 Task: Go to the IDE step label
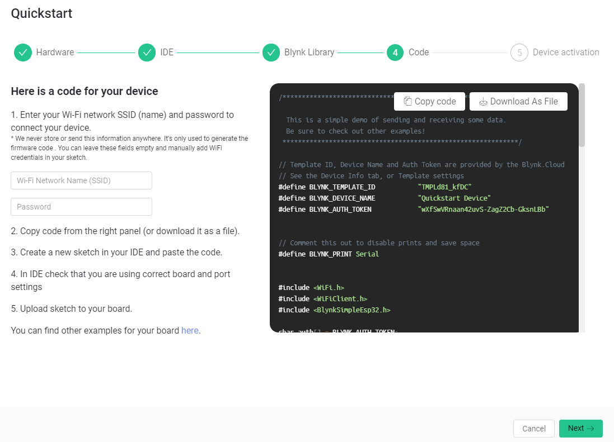pyautogui.click(x=167, y=53)
